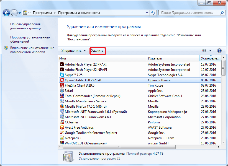Click the vertical scrollbar up arrow
Viewport: 228px width, 166px height.
(x=224, y=58)
